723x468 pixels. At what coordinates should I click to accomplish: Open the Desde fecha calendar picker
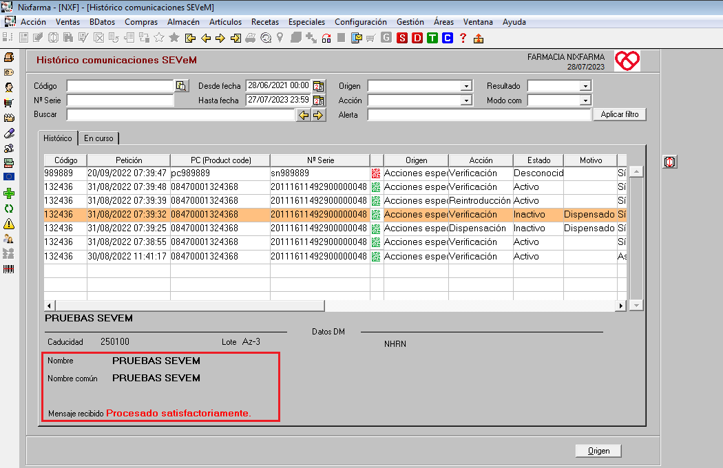pyautogui.click(x=319, y=86)
